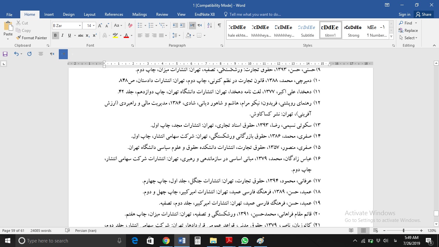Viewport: 439px width, 247px height.
Task: Click the Sort button
Action: pyautogui.click(x=209, y=24)
